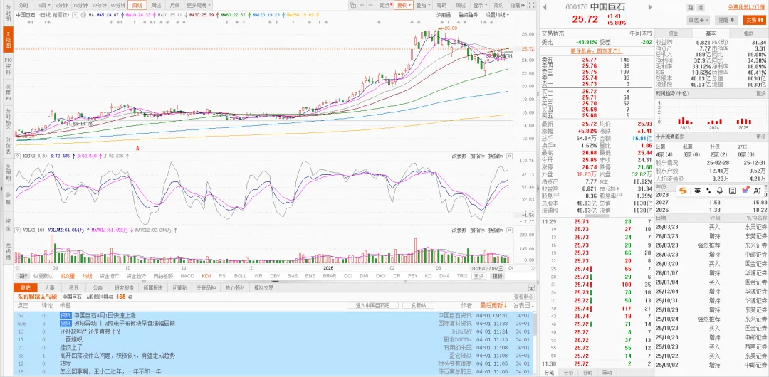Toggle the 沪股通 overlay
The width and height of the screenshot is (769, 377).
click(x=444, y=15)
